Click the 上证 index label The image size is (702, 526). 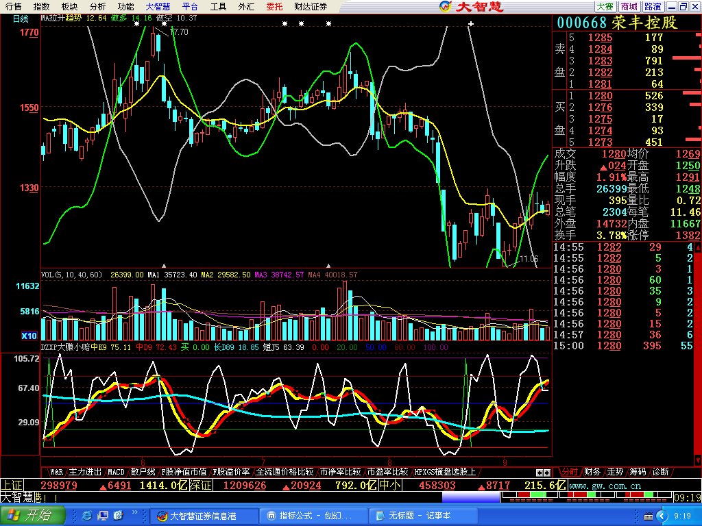coord(12,486)
